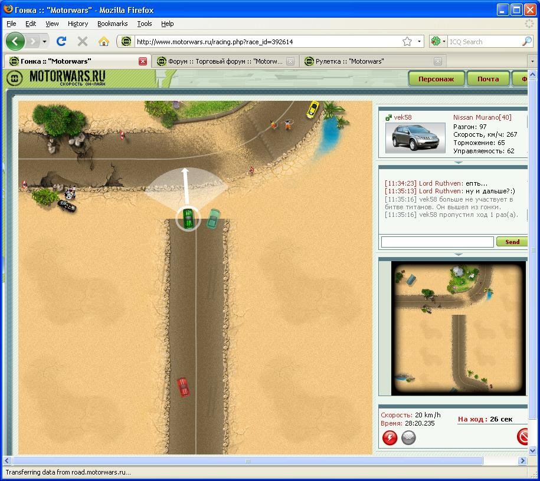Minimize the Firefox window

(503, 10)
